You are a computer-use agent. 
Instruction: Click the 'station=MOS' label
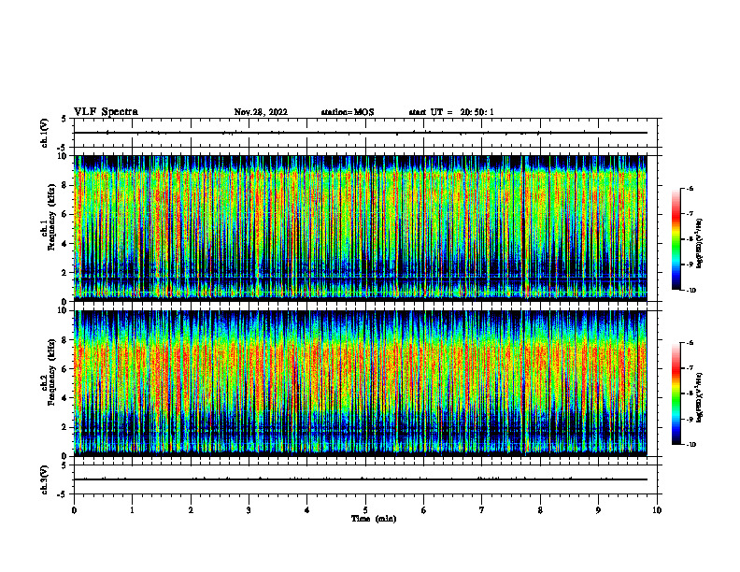click(348, 112)
